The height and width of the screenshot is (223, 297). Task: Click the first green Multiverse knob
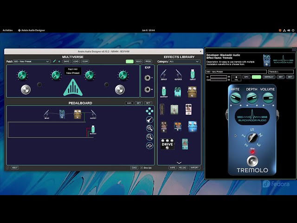coord(22,75)
